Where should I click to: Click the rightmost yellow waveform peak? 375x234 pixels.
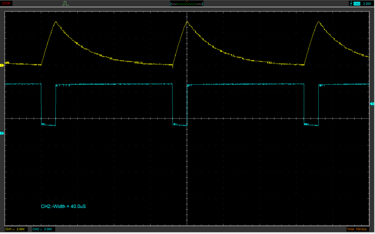(319, 22)
